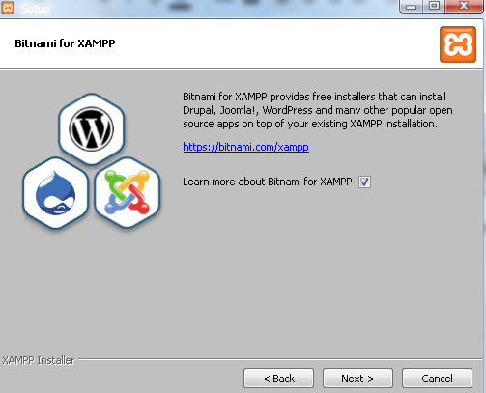Click the 'Learn more about Bitnami for XAMPP' label
The image size is (486, 393).
coord(268,182)
